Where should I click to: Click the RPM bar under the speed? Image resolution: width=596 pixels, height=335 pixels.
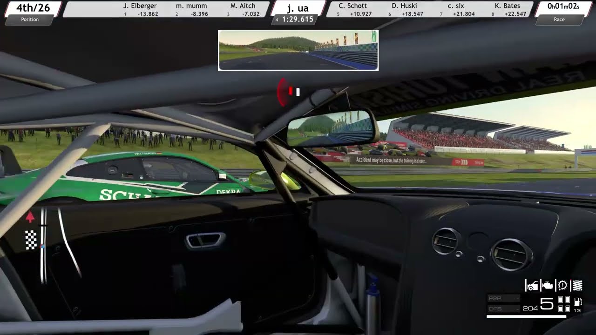pos(526,317)
